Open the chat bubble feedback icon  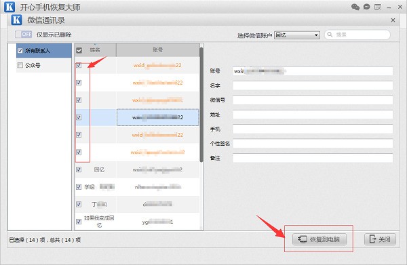click(x=366, y=7)
